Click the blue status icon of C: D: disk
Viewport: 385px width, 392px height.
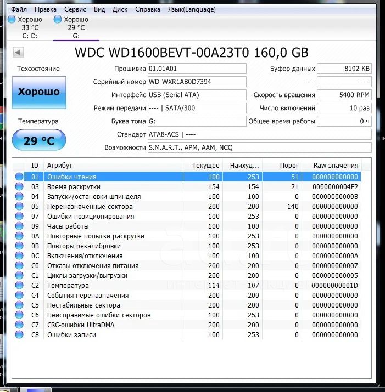(x=12, y=19)
